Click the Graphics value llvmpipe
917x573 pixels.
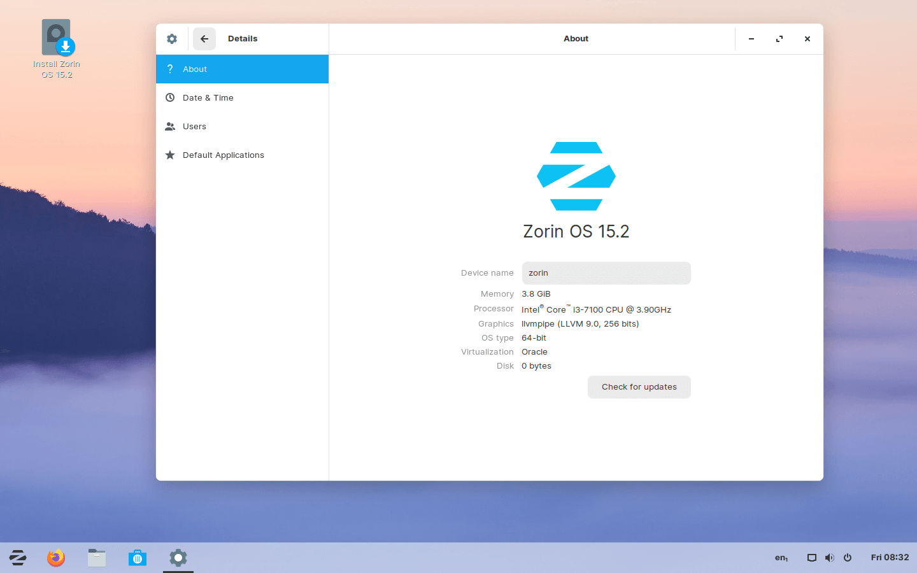[x=580, y=324]
